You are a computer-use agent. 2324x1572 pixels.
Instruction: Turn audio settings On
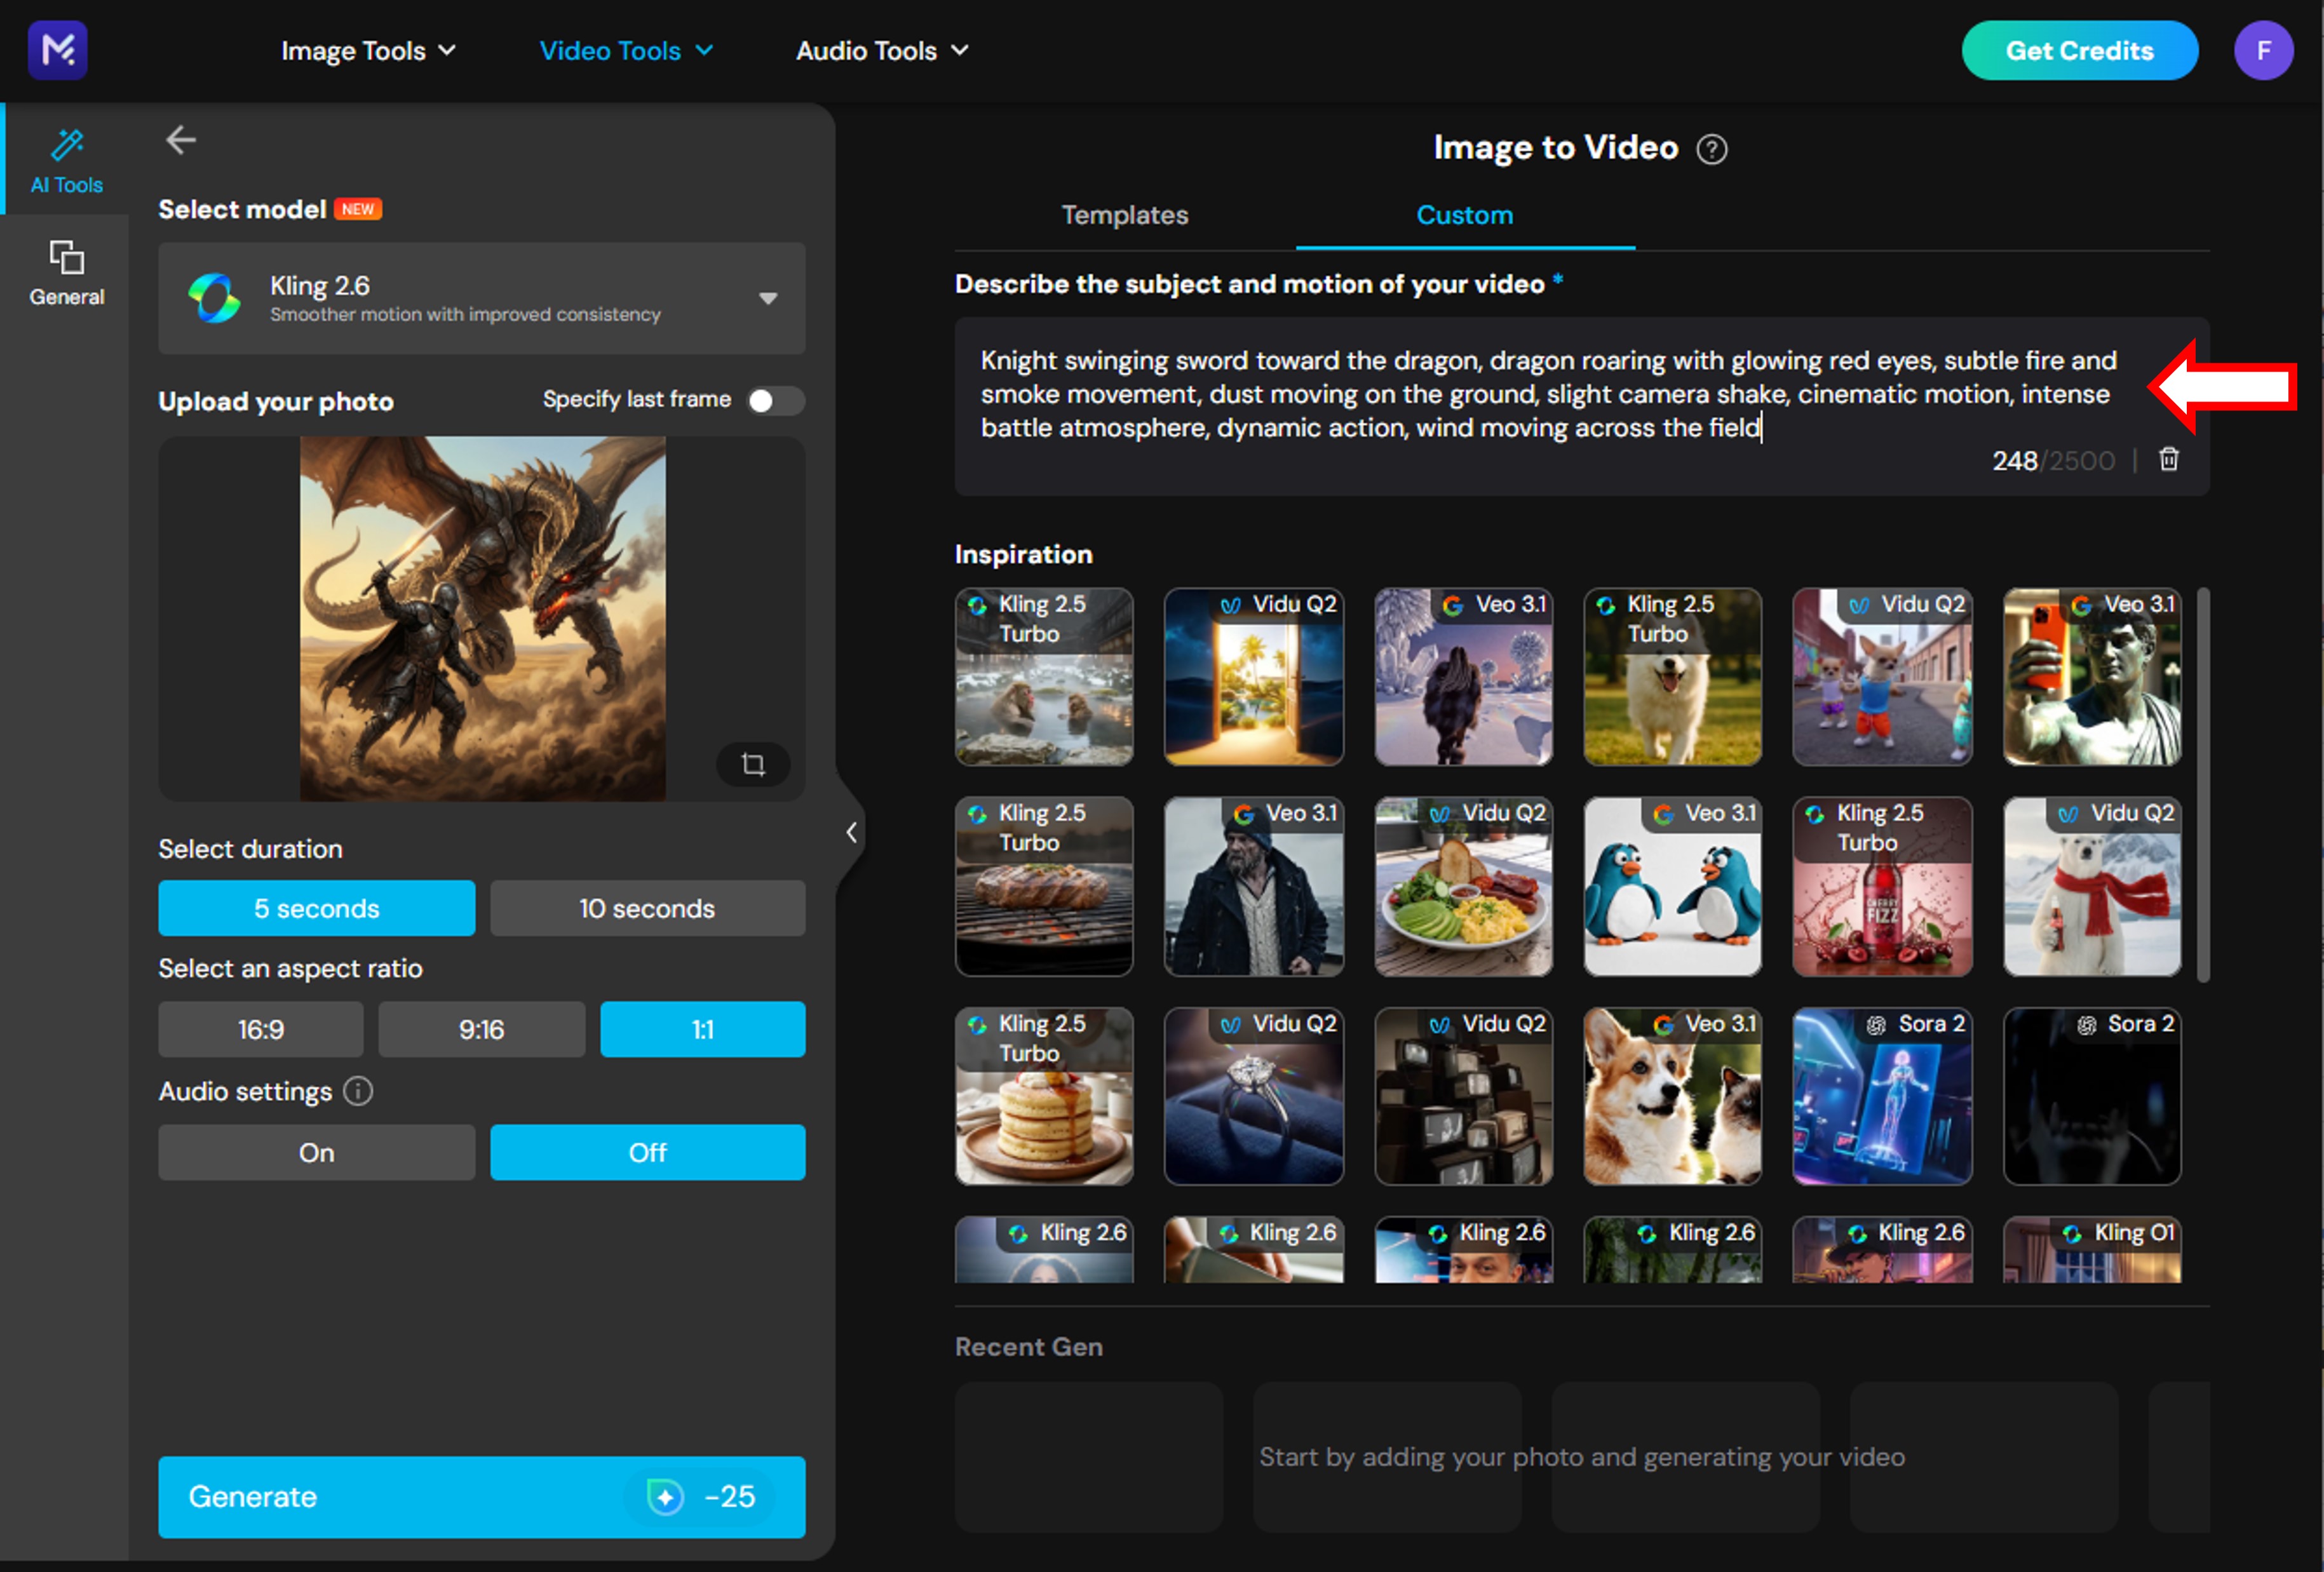tap(316, 1152)
